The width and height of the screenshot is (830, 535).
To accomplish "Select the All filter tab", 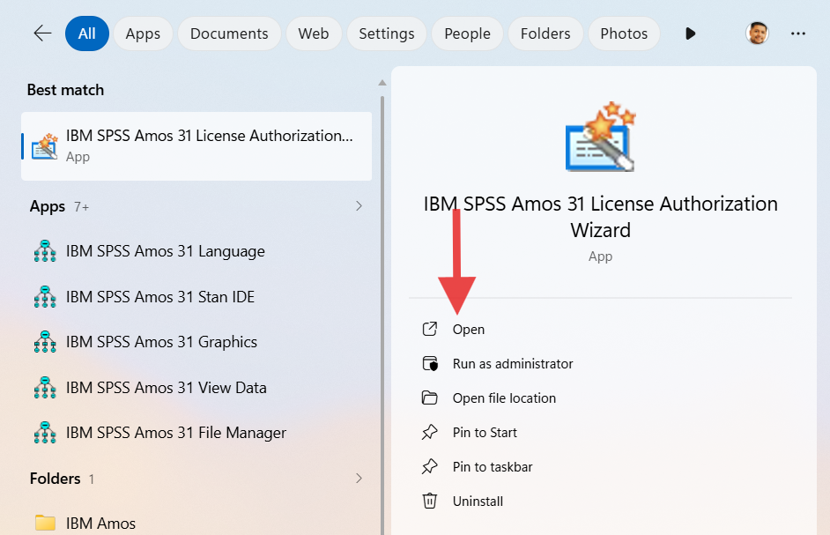I will click(x=87, y=33).
